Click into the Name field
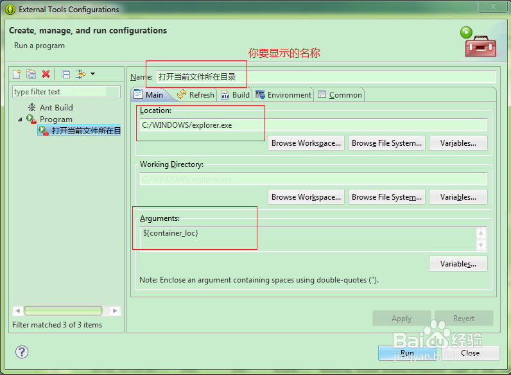The height and width of the screenshot is (375, 511). point(326,77)
